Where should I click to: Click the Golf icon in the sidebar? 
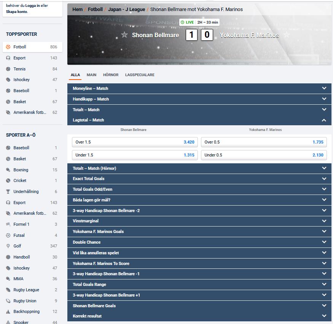[8, 246]
